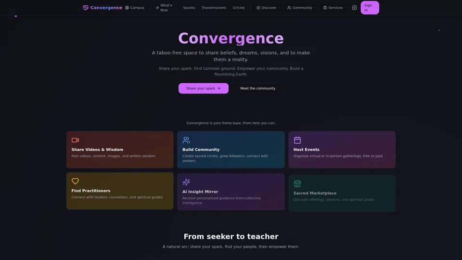Click the Campus square icon in navbar
Viewport: 462px width, 260px height.
pyautogui.click(x=127, y=8)
